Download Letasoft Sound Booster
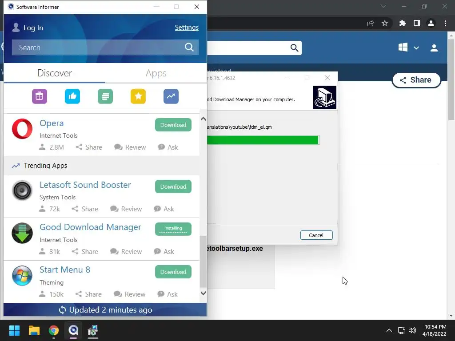The image size is (455, 341). point(173,186)
